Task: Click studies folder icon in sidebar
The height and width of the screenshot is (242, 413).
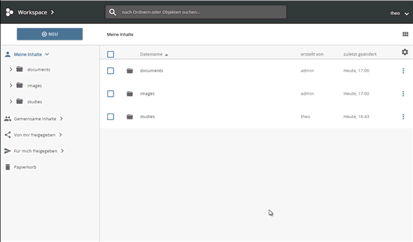Action: click(19, 101)
